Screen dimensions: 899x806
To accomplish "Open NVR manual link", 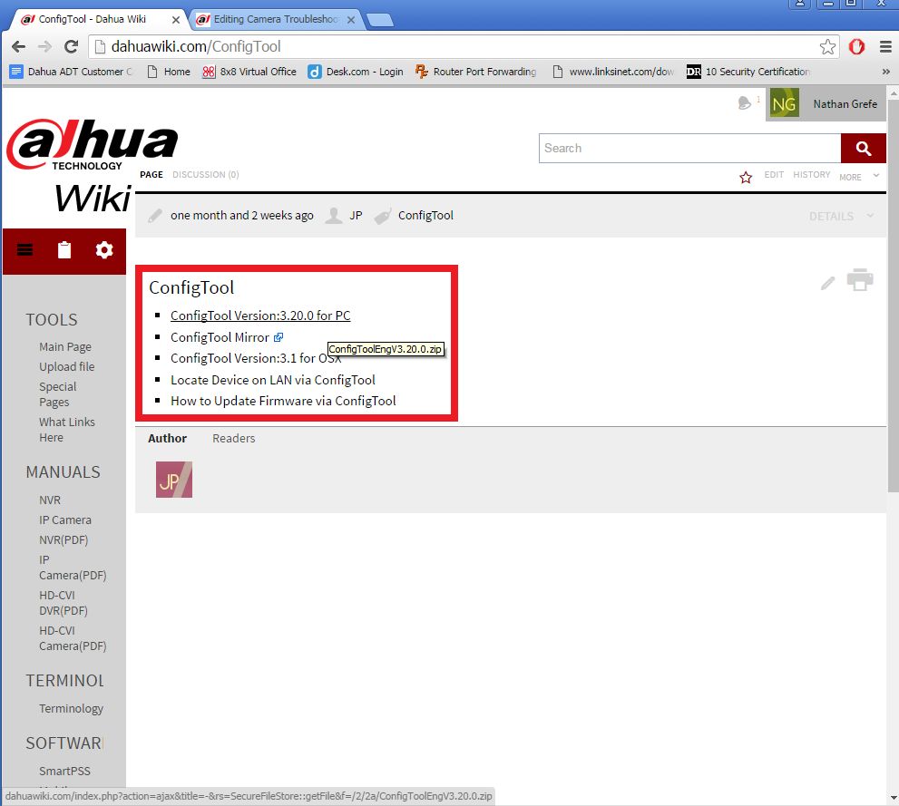I will (x=50, y=500).
